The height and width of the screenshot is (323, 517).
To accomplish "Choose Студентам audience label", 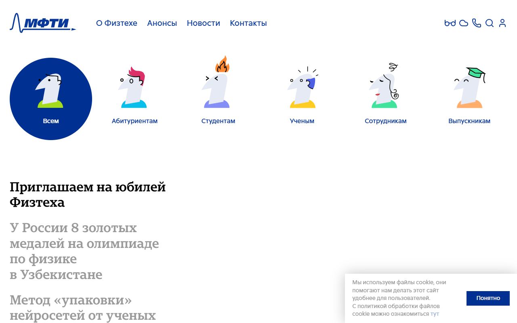I will point(218,121).
